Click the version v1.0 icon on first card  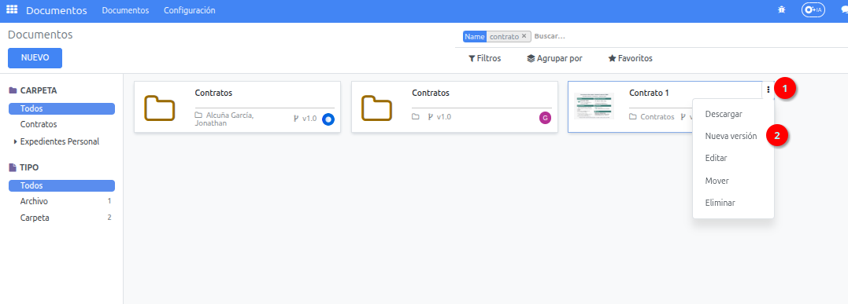tap(296, 119)
